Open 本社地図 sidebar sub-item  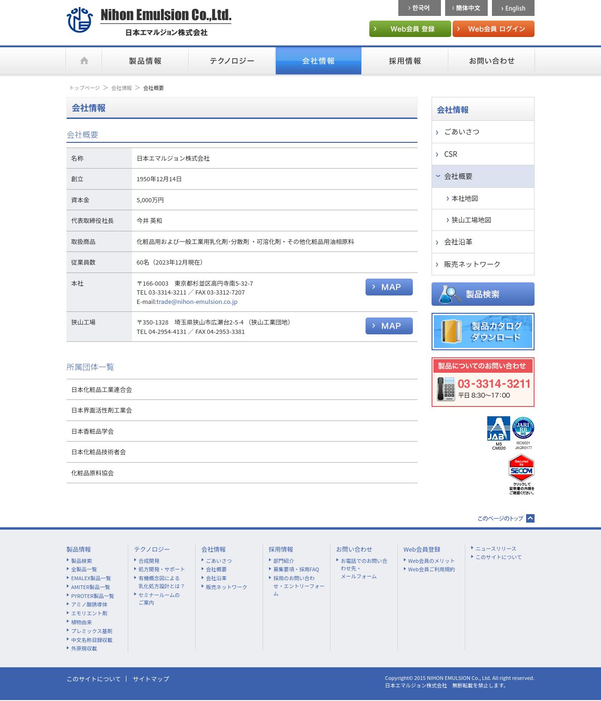point(483,199)
